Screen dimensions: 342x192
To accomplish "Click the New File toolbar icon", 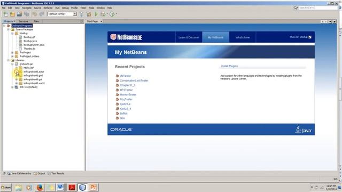I will (6, 14).
